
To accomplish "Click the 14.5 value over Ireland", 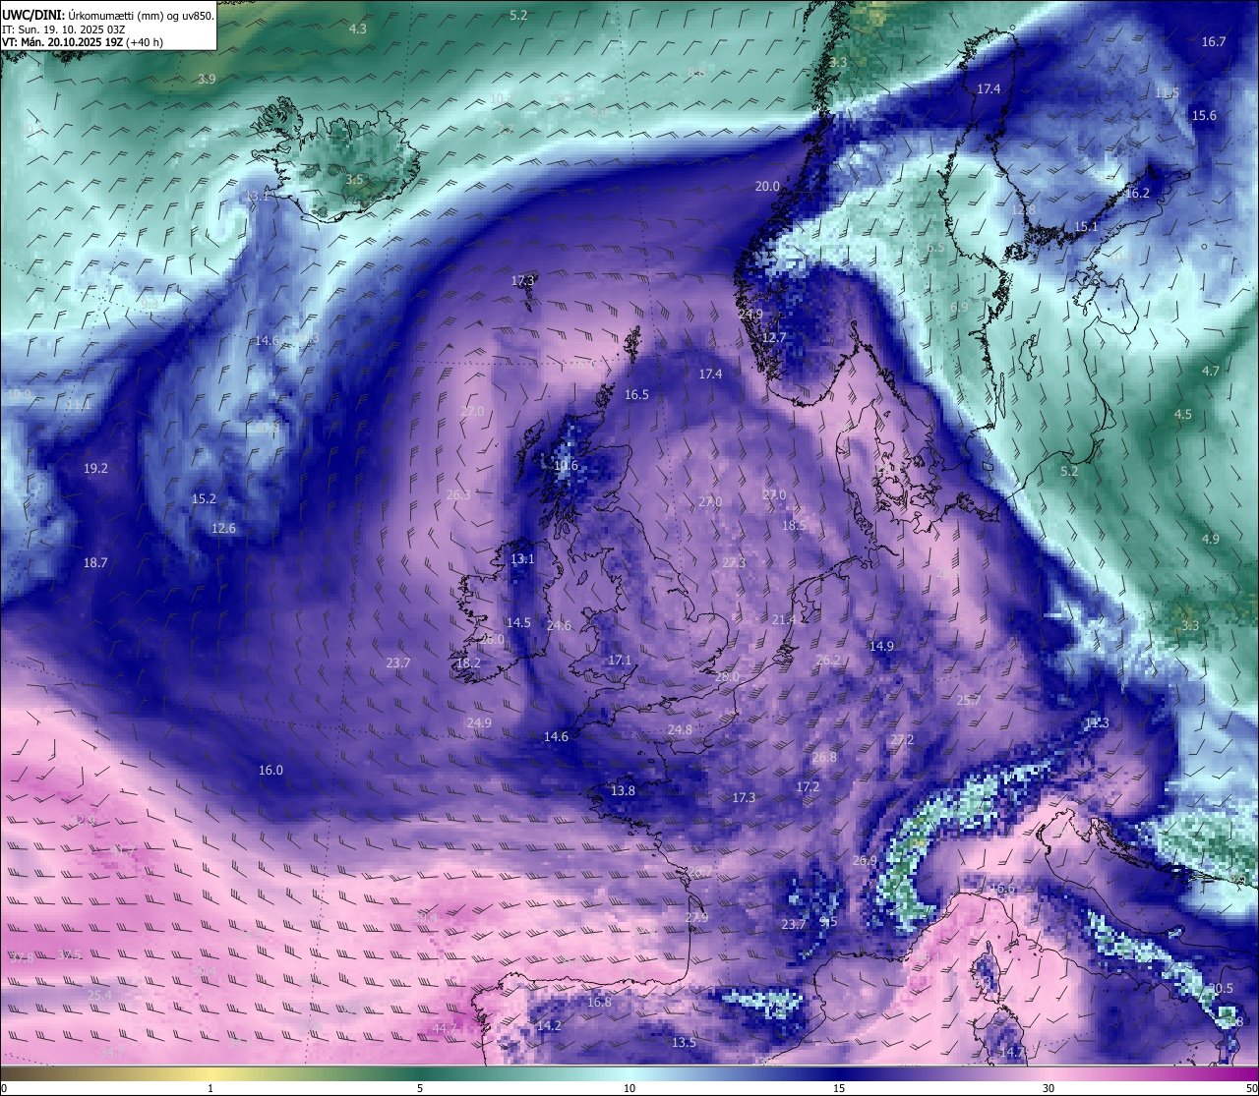I will click(518, 623).
